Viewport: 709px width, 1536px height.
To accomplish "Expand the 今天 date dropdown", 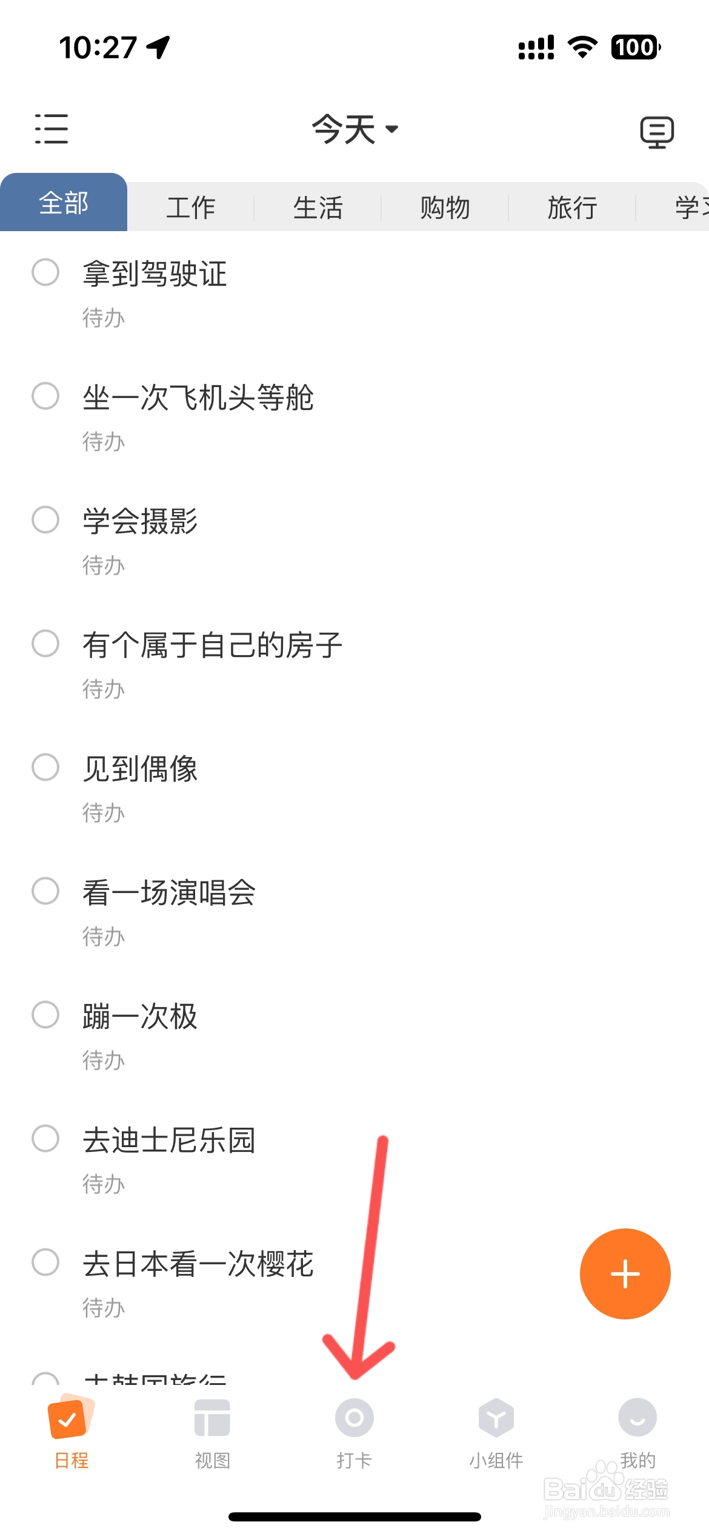I will click(355, 129).
